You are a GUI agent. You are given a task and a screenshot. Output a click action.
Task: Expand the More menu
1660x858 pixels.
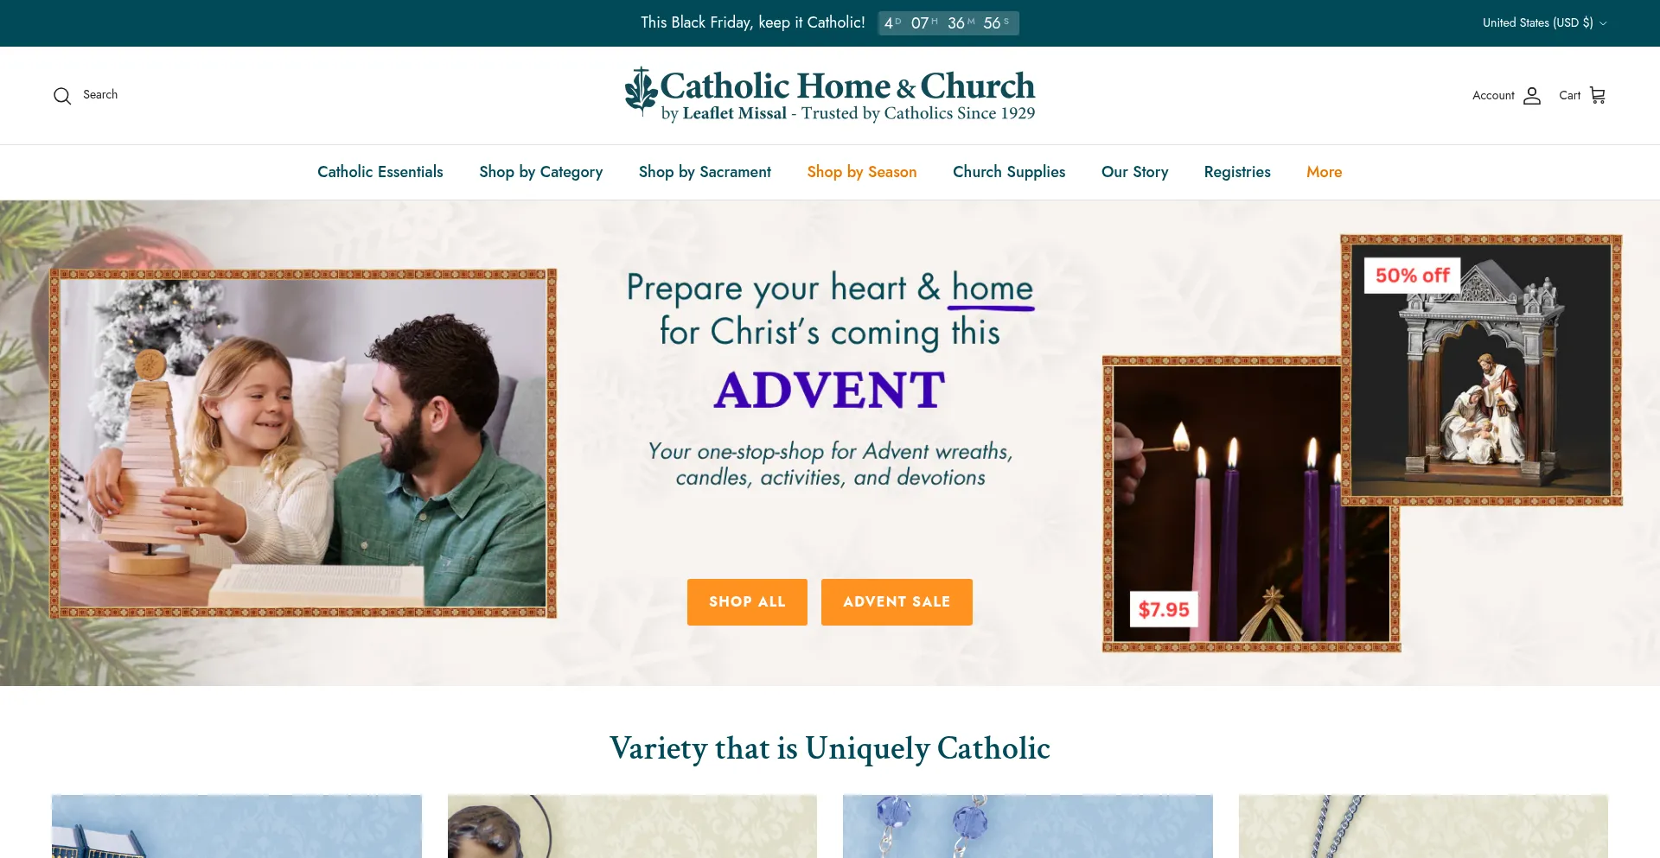(x=1325, y=172)
